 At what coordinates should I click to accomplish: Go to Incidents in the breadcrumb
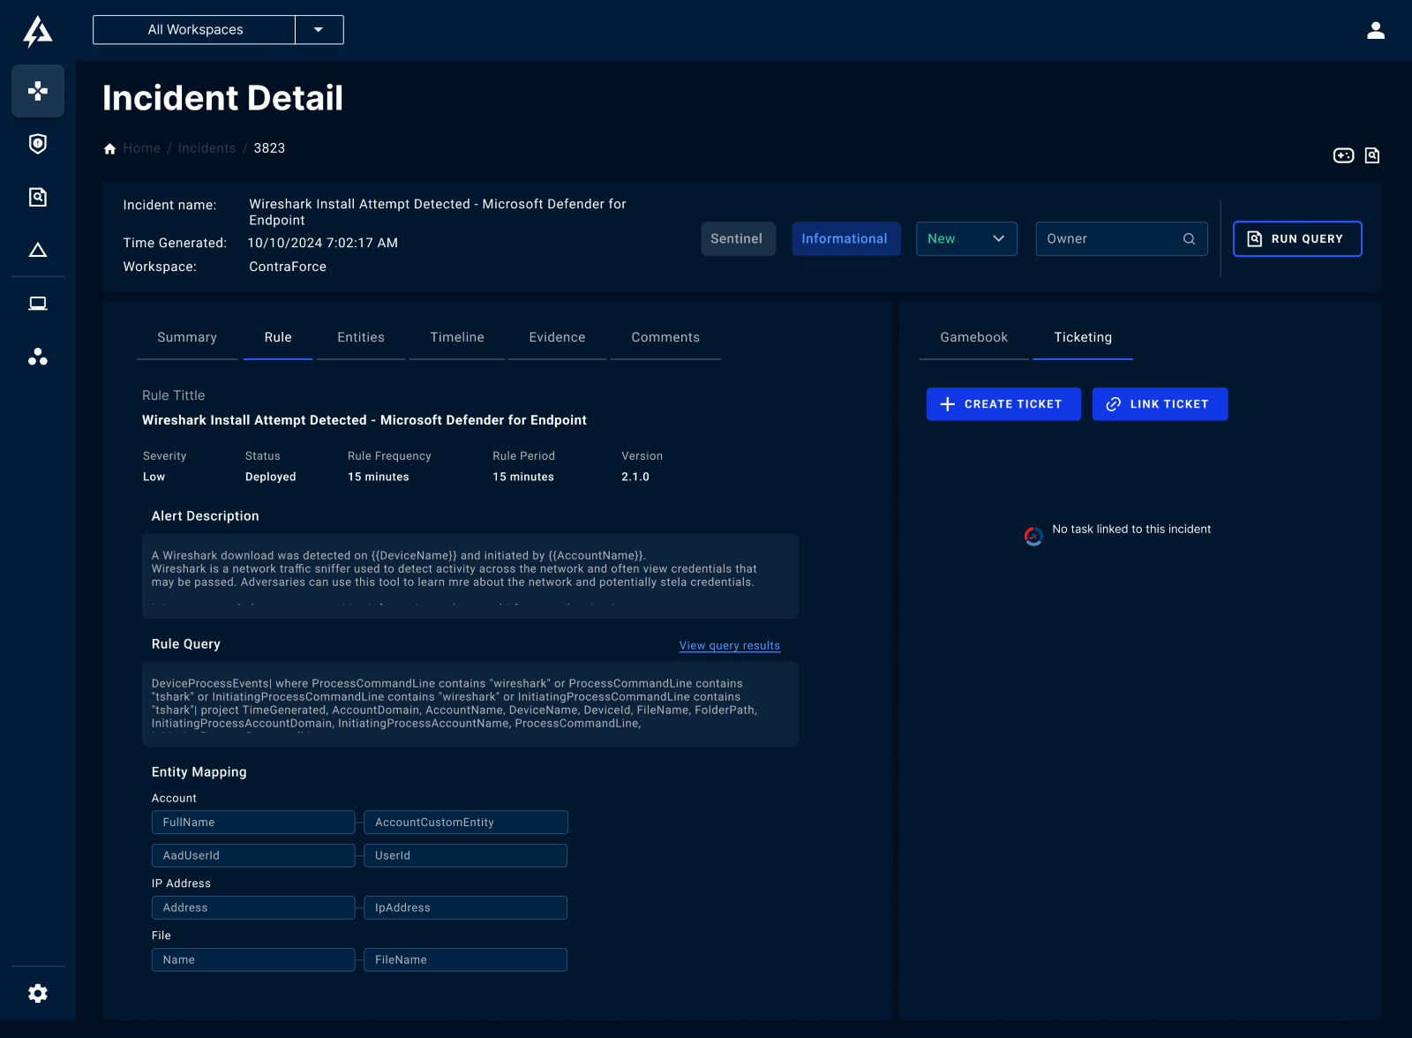click(x=207, y=148)
